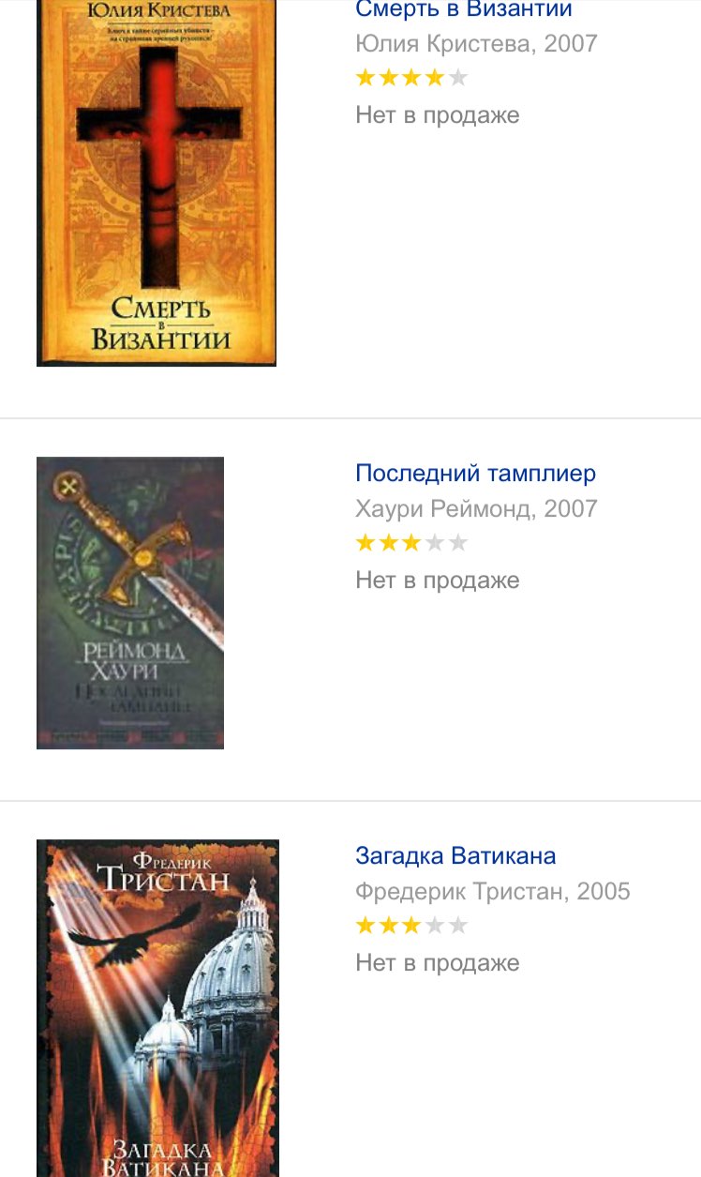Open the Загадка Ватикана title link
701x1177 pixels.
(x=455, y=856)
